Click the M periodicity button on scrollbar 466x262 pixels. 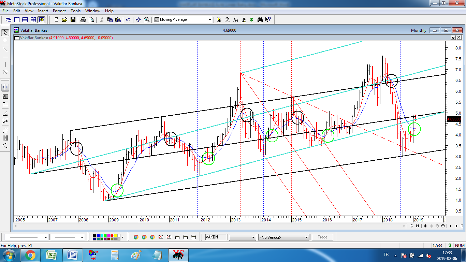tap(418, 226)
